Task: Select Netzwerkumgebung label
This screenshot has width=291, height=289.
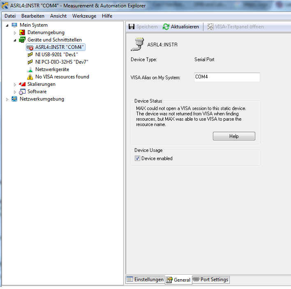Action: [x=42, y=99]
